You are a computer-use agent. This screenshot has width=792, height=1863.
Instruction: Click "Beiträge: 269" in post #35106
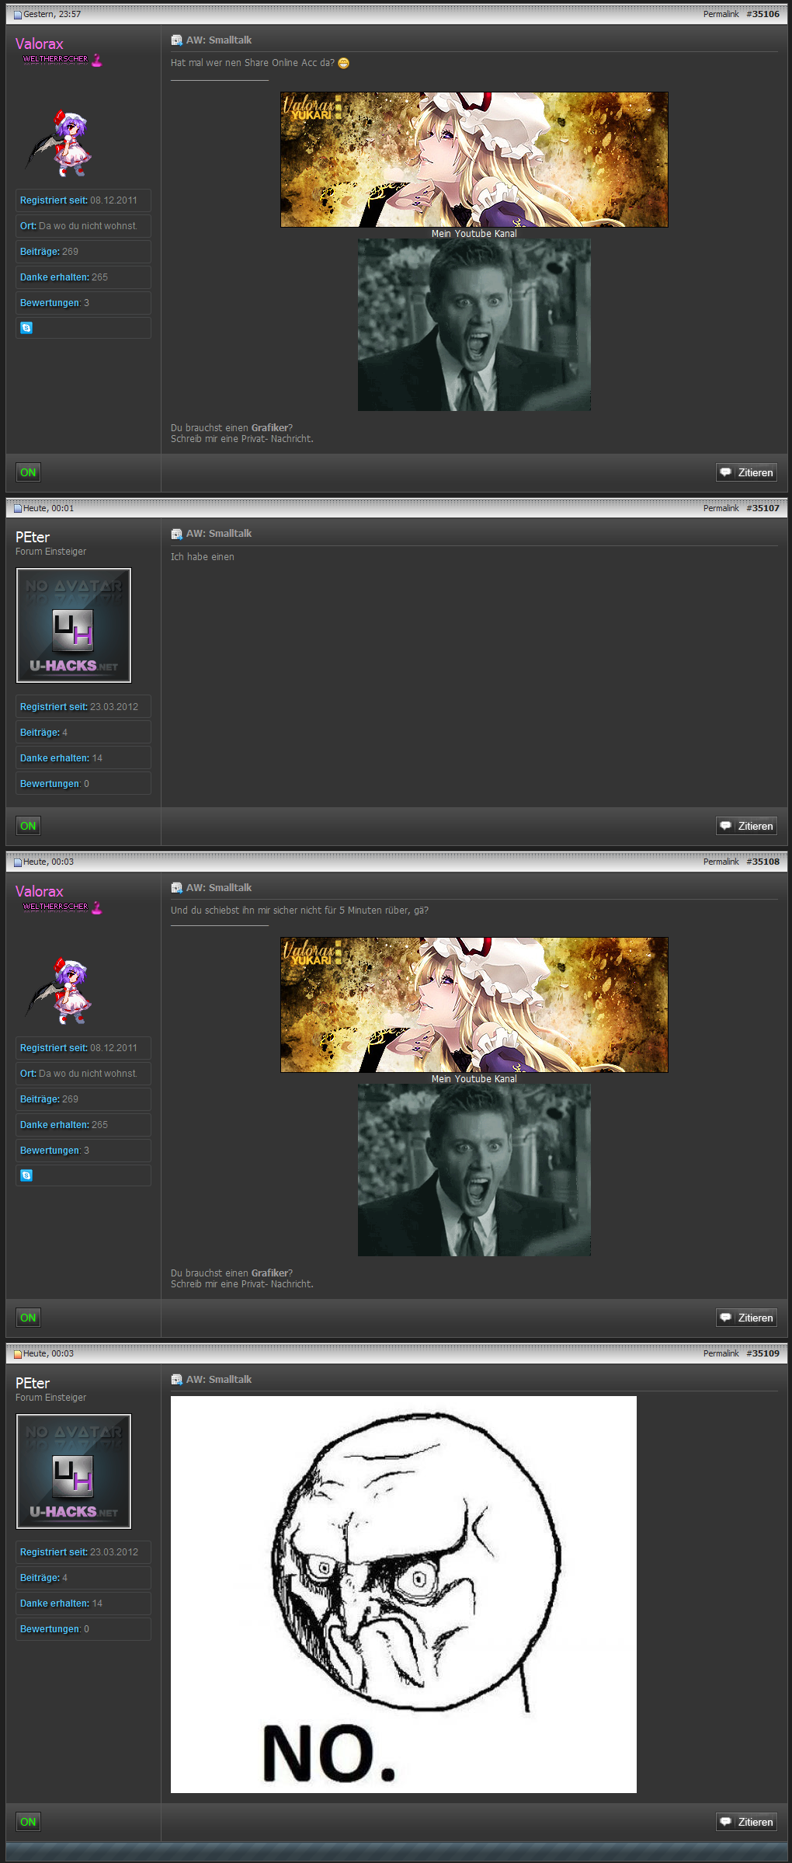[83, 252]
